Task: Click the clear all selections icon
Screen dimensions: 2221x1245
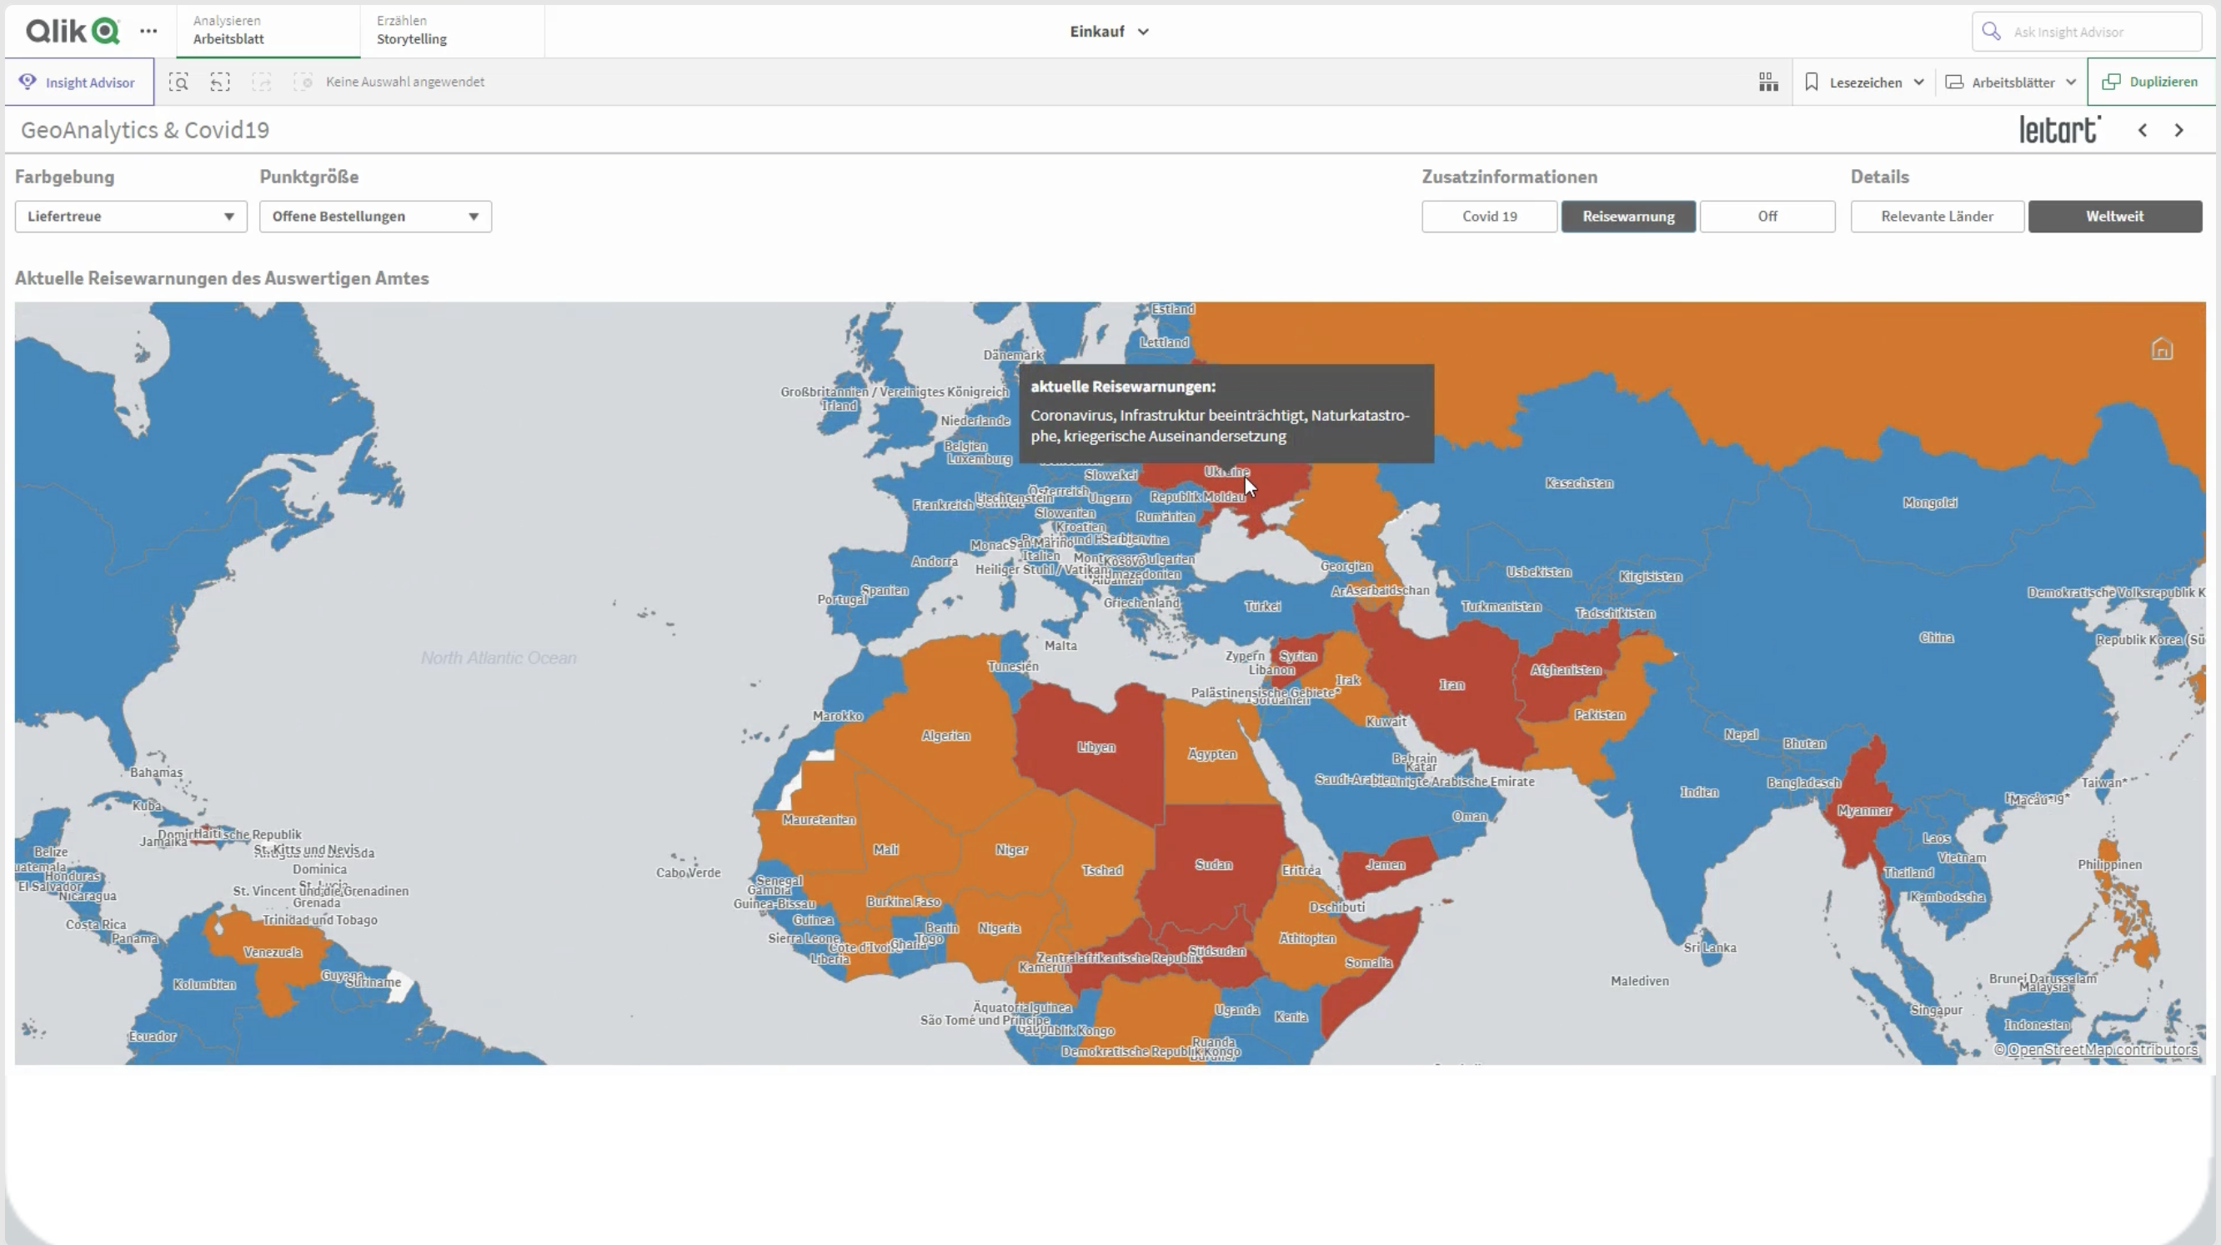Action: tap(303, 82)
